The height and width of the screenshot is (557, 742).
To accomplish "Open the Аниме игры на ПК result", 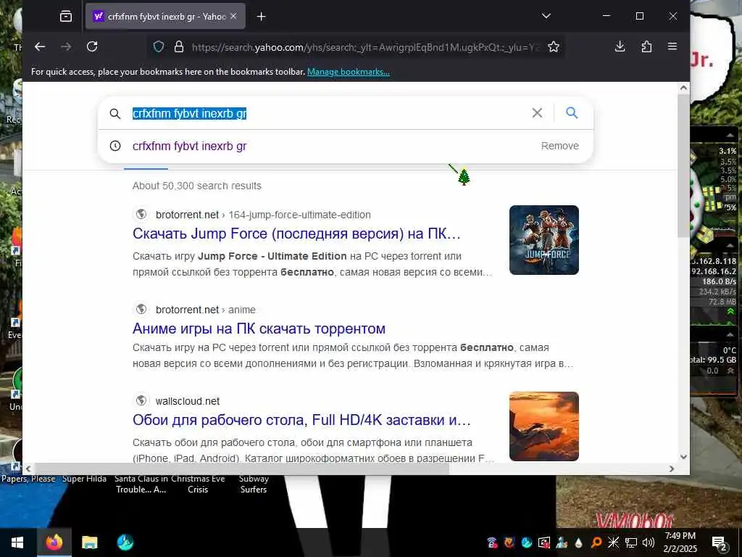I will click(x=259, y=329).
